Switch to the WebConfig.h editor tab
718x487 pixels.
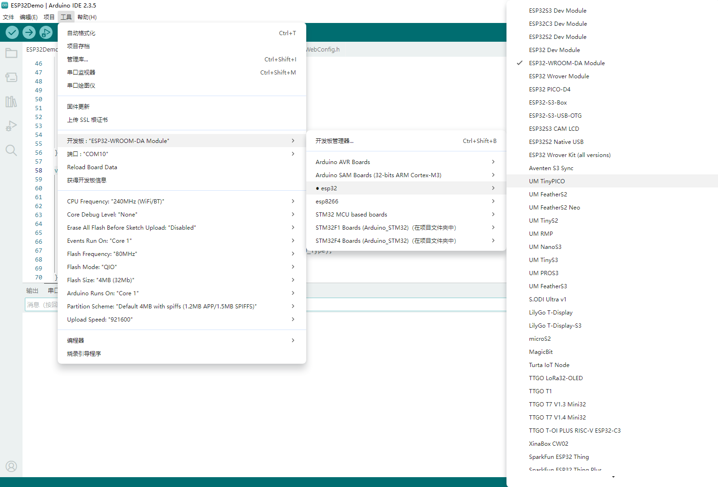click(x=323, y=49)
